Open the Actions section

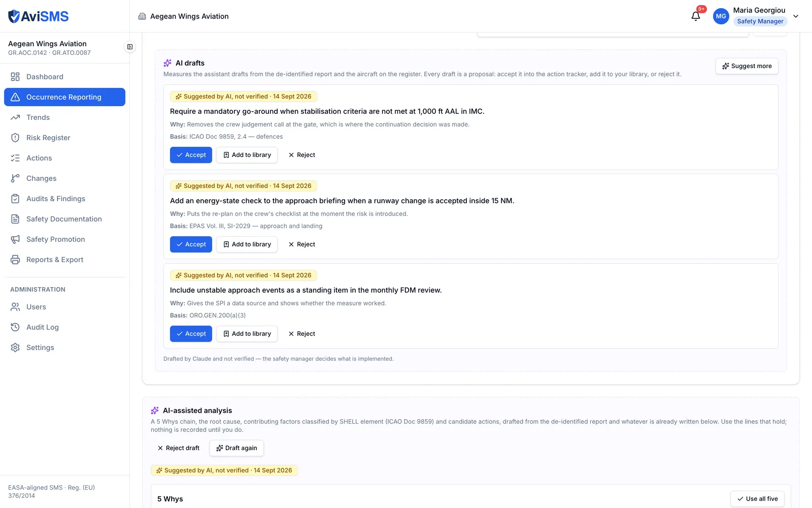pyautogui.click(x=64, y=158)
